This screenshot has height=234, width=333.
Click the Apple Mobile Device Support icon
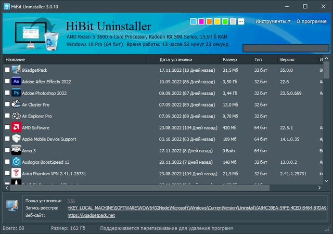(x=16, y=139)
